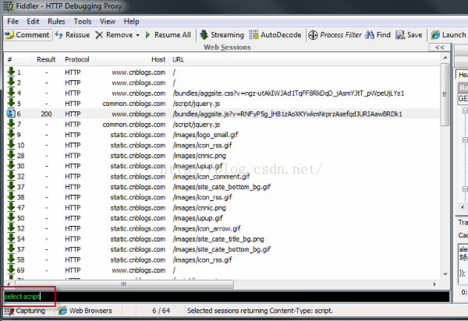Viewport: 468px width, 321px height.
Task: Click URL /images/icon_comment.gif
Action: click(x=211, y=177)
